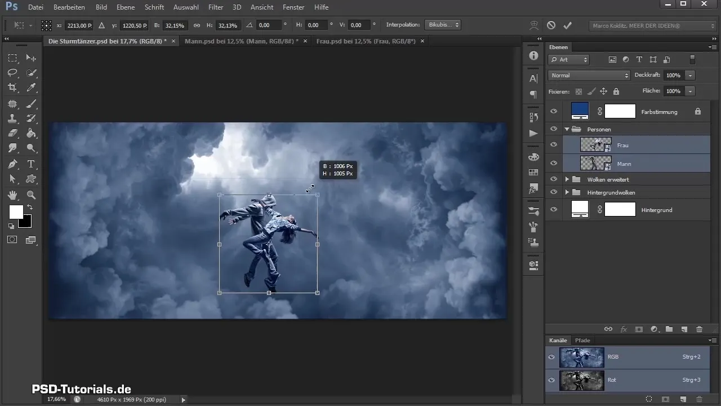The image size is (721, 406).
Task: Select the Pen tool
Action: [12, 164]
